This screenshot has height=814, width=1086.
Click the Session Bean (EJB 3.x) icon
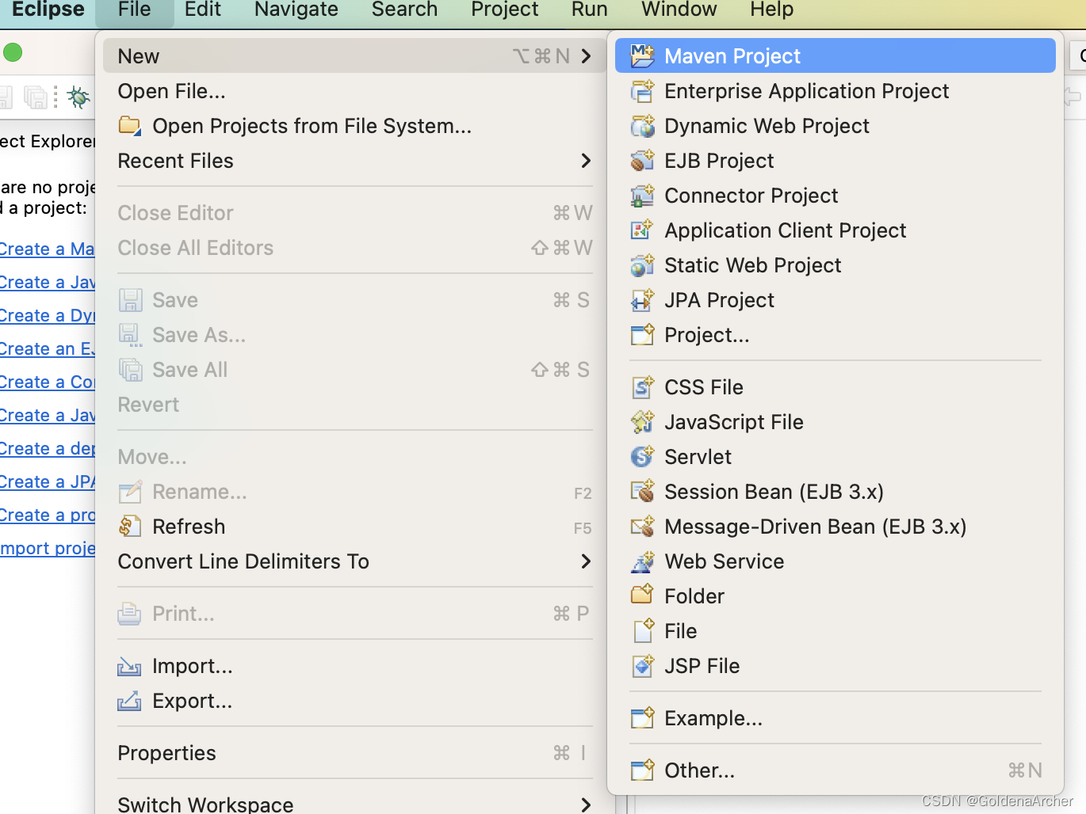[x=642, y=492]
